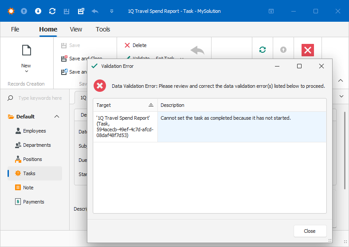Screen dimensions: 349x247
Task: Click the Type keywords here search field
Action: tap(40, 98)
